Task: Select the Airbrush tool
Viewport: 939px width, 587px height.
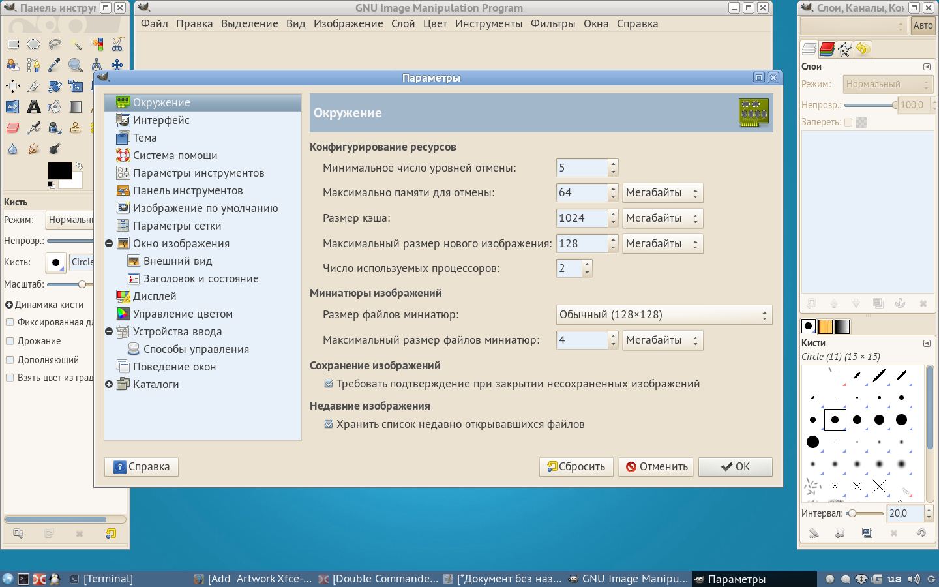Action: click(x=34, y=128)
